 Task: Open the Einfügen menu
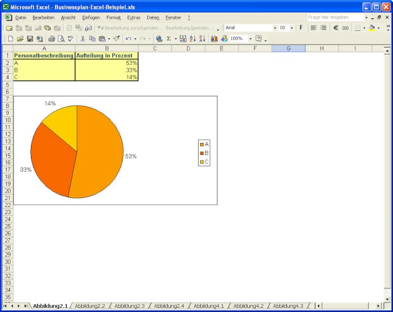[x=91, y=17]
